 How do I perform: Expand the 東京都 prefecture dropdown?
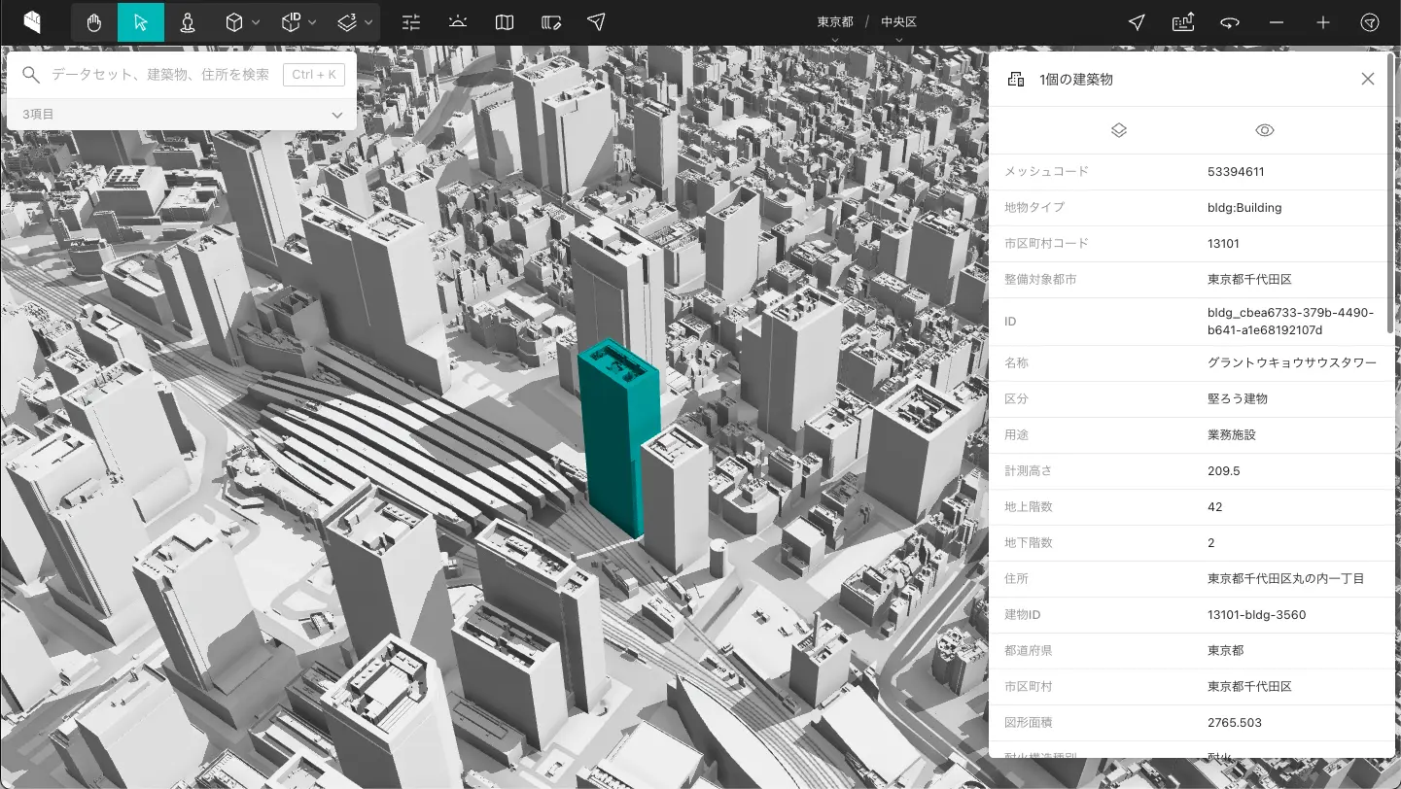point(835,41)
